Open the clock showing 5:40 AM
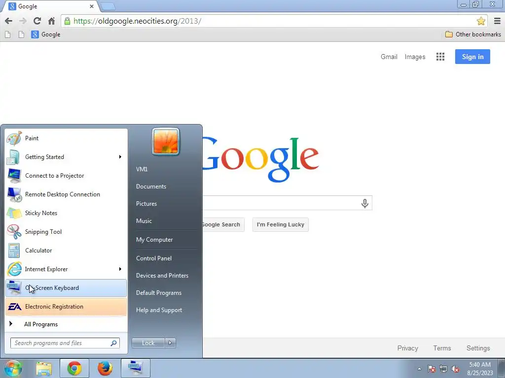The width and height of the screenshot is (505, 378). point(480,369)
